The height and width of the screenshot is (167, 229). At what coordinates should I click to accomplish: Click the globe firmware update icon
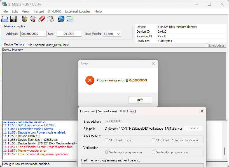click(61, 19)
